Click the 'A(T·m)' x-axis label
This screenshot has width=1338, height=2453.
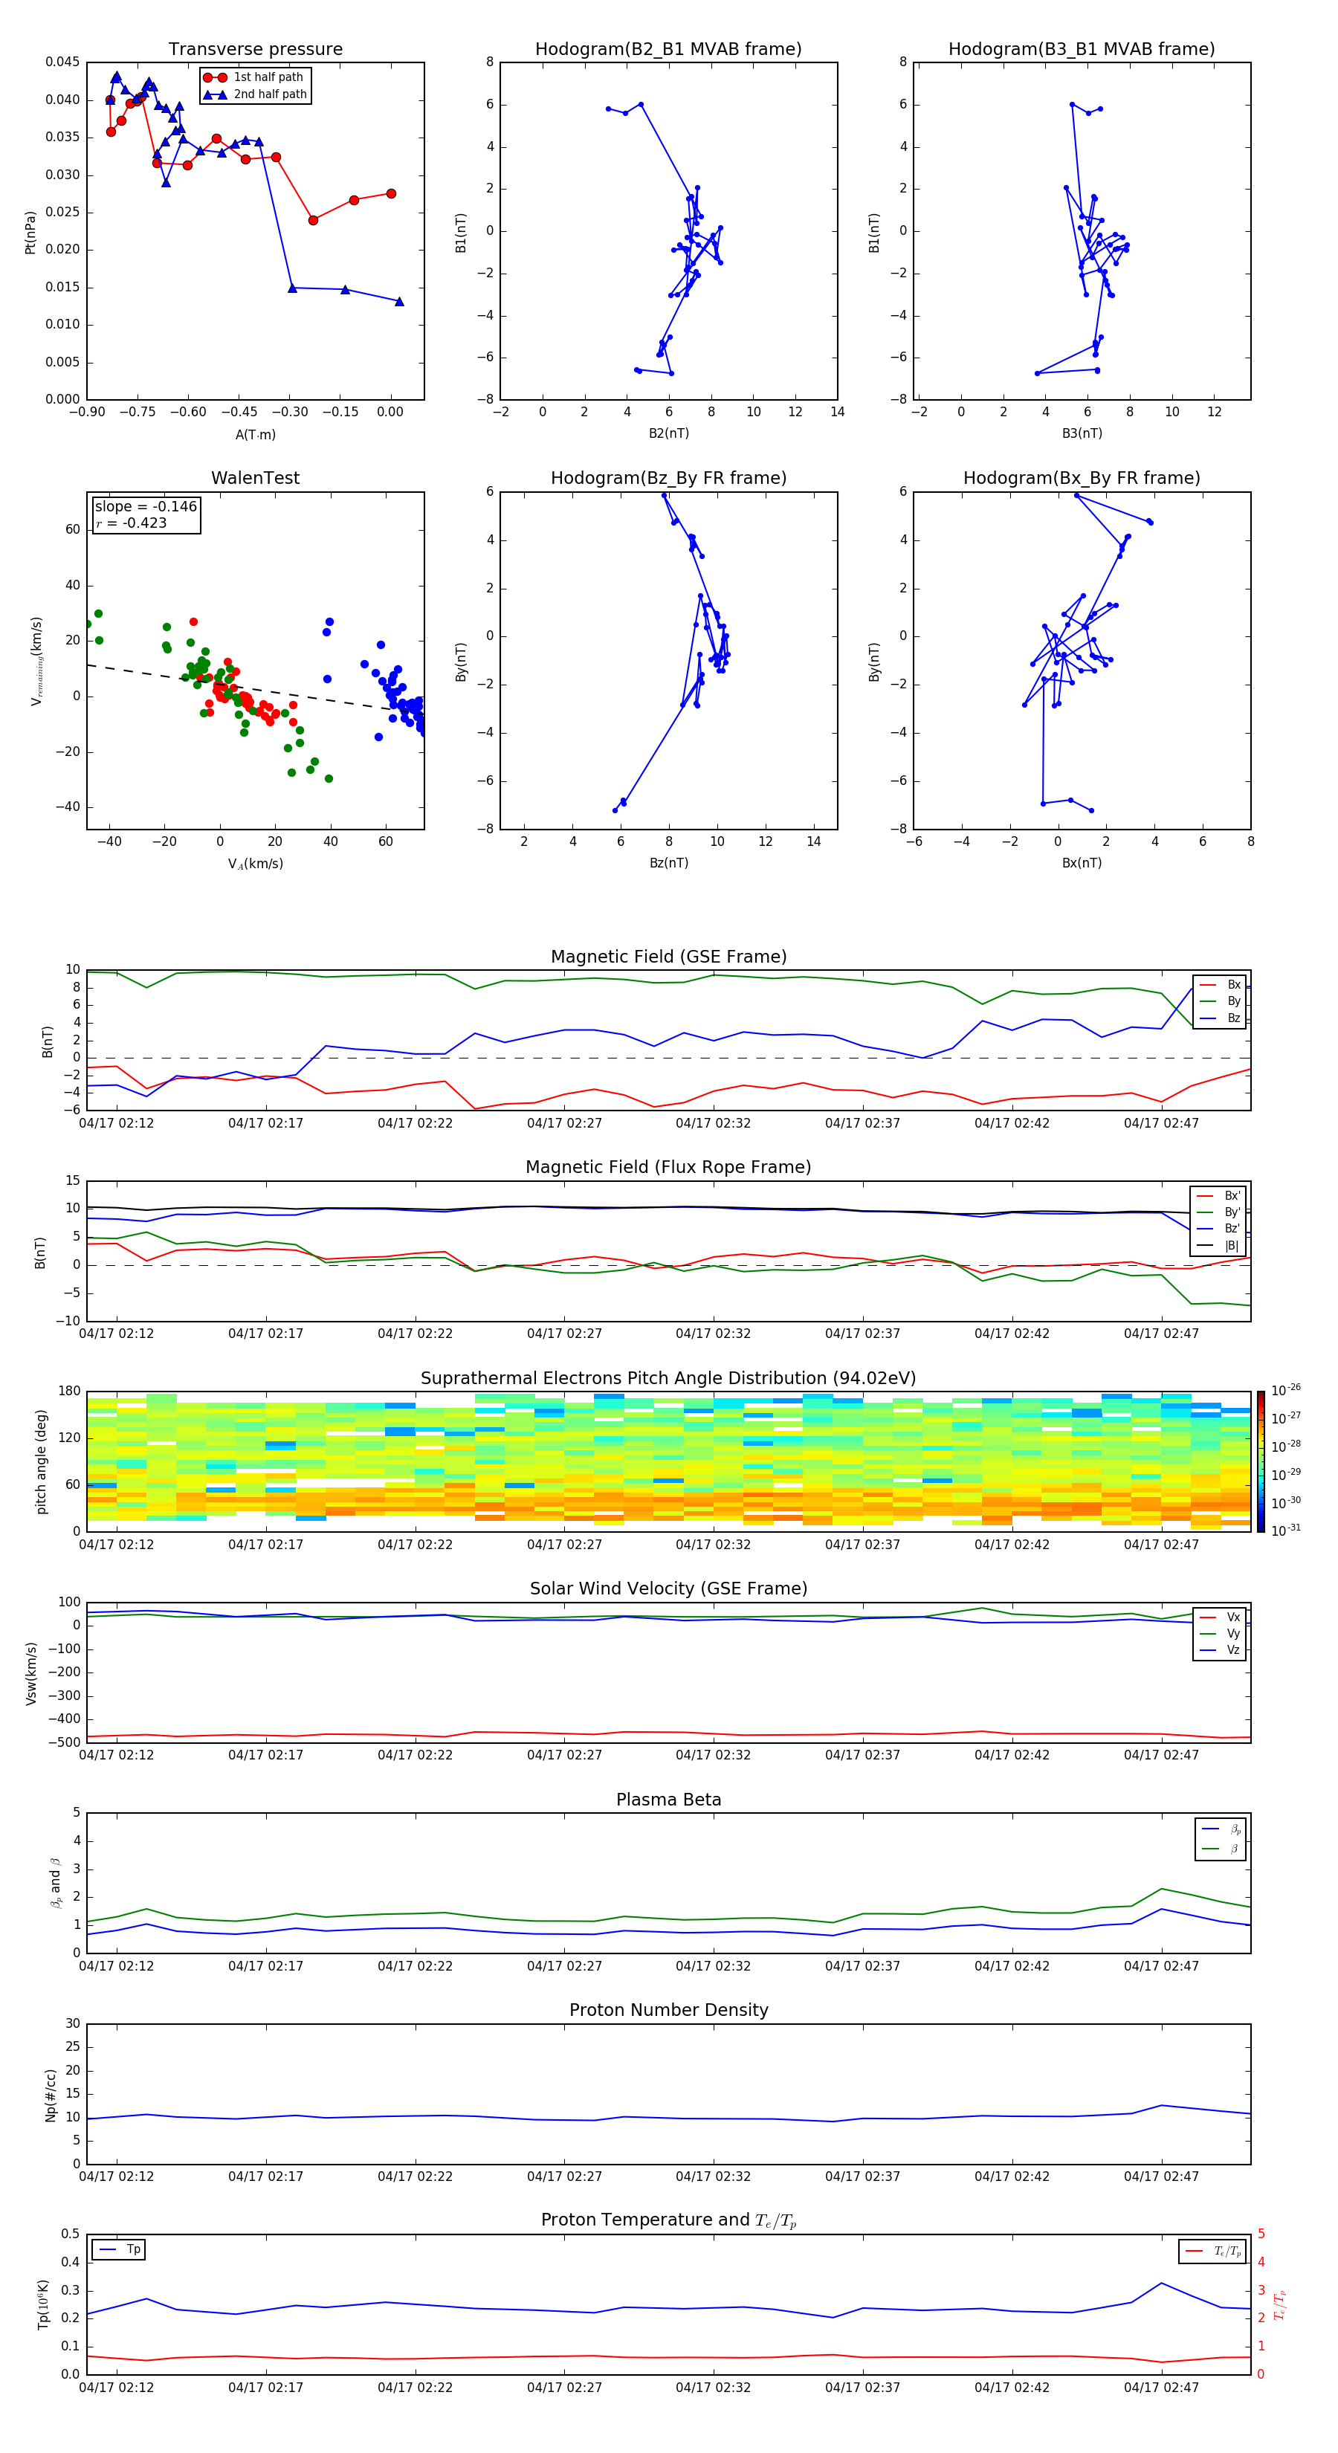click(255, 434)
